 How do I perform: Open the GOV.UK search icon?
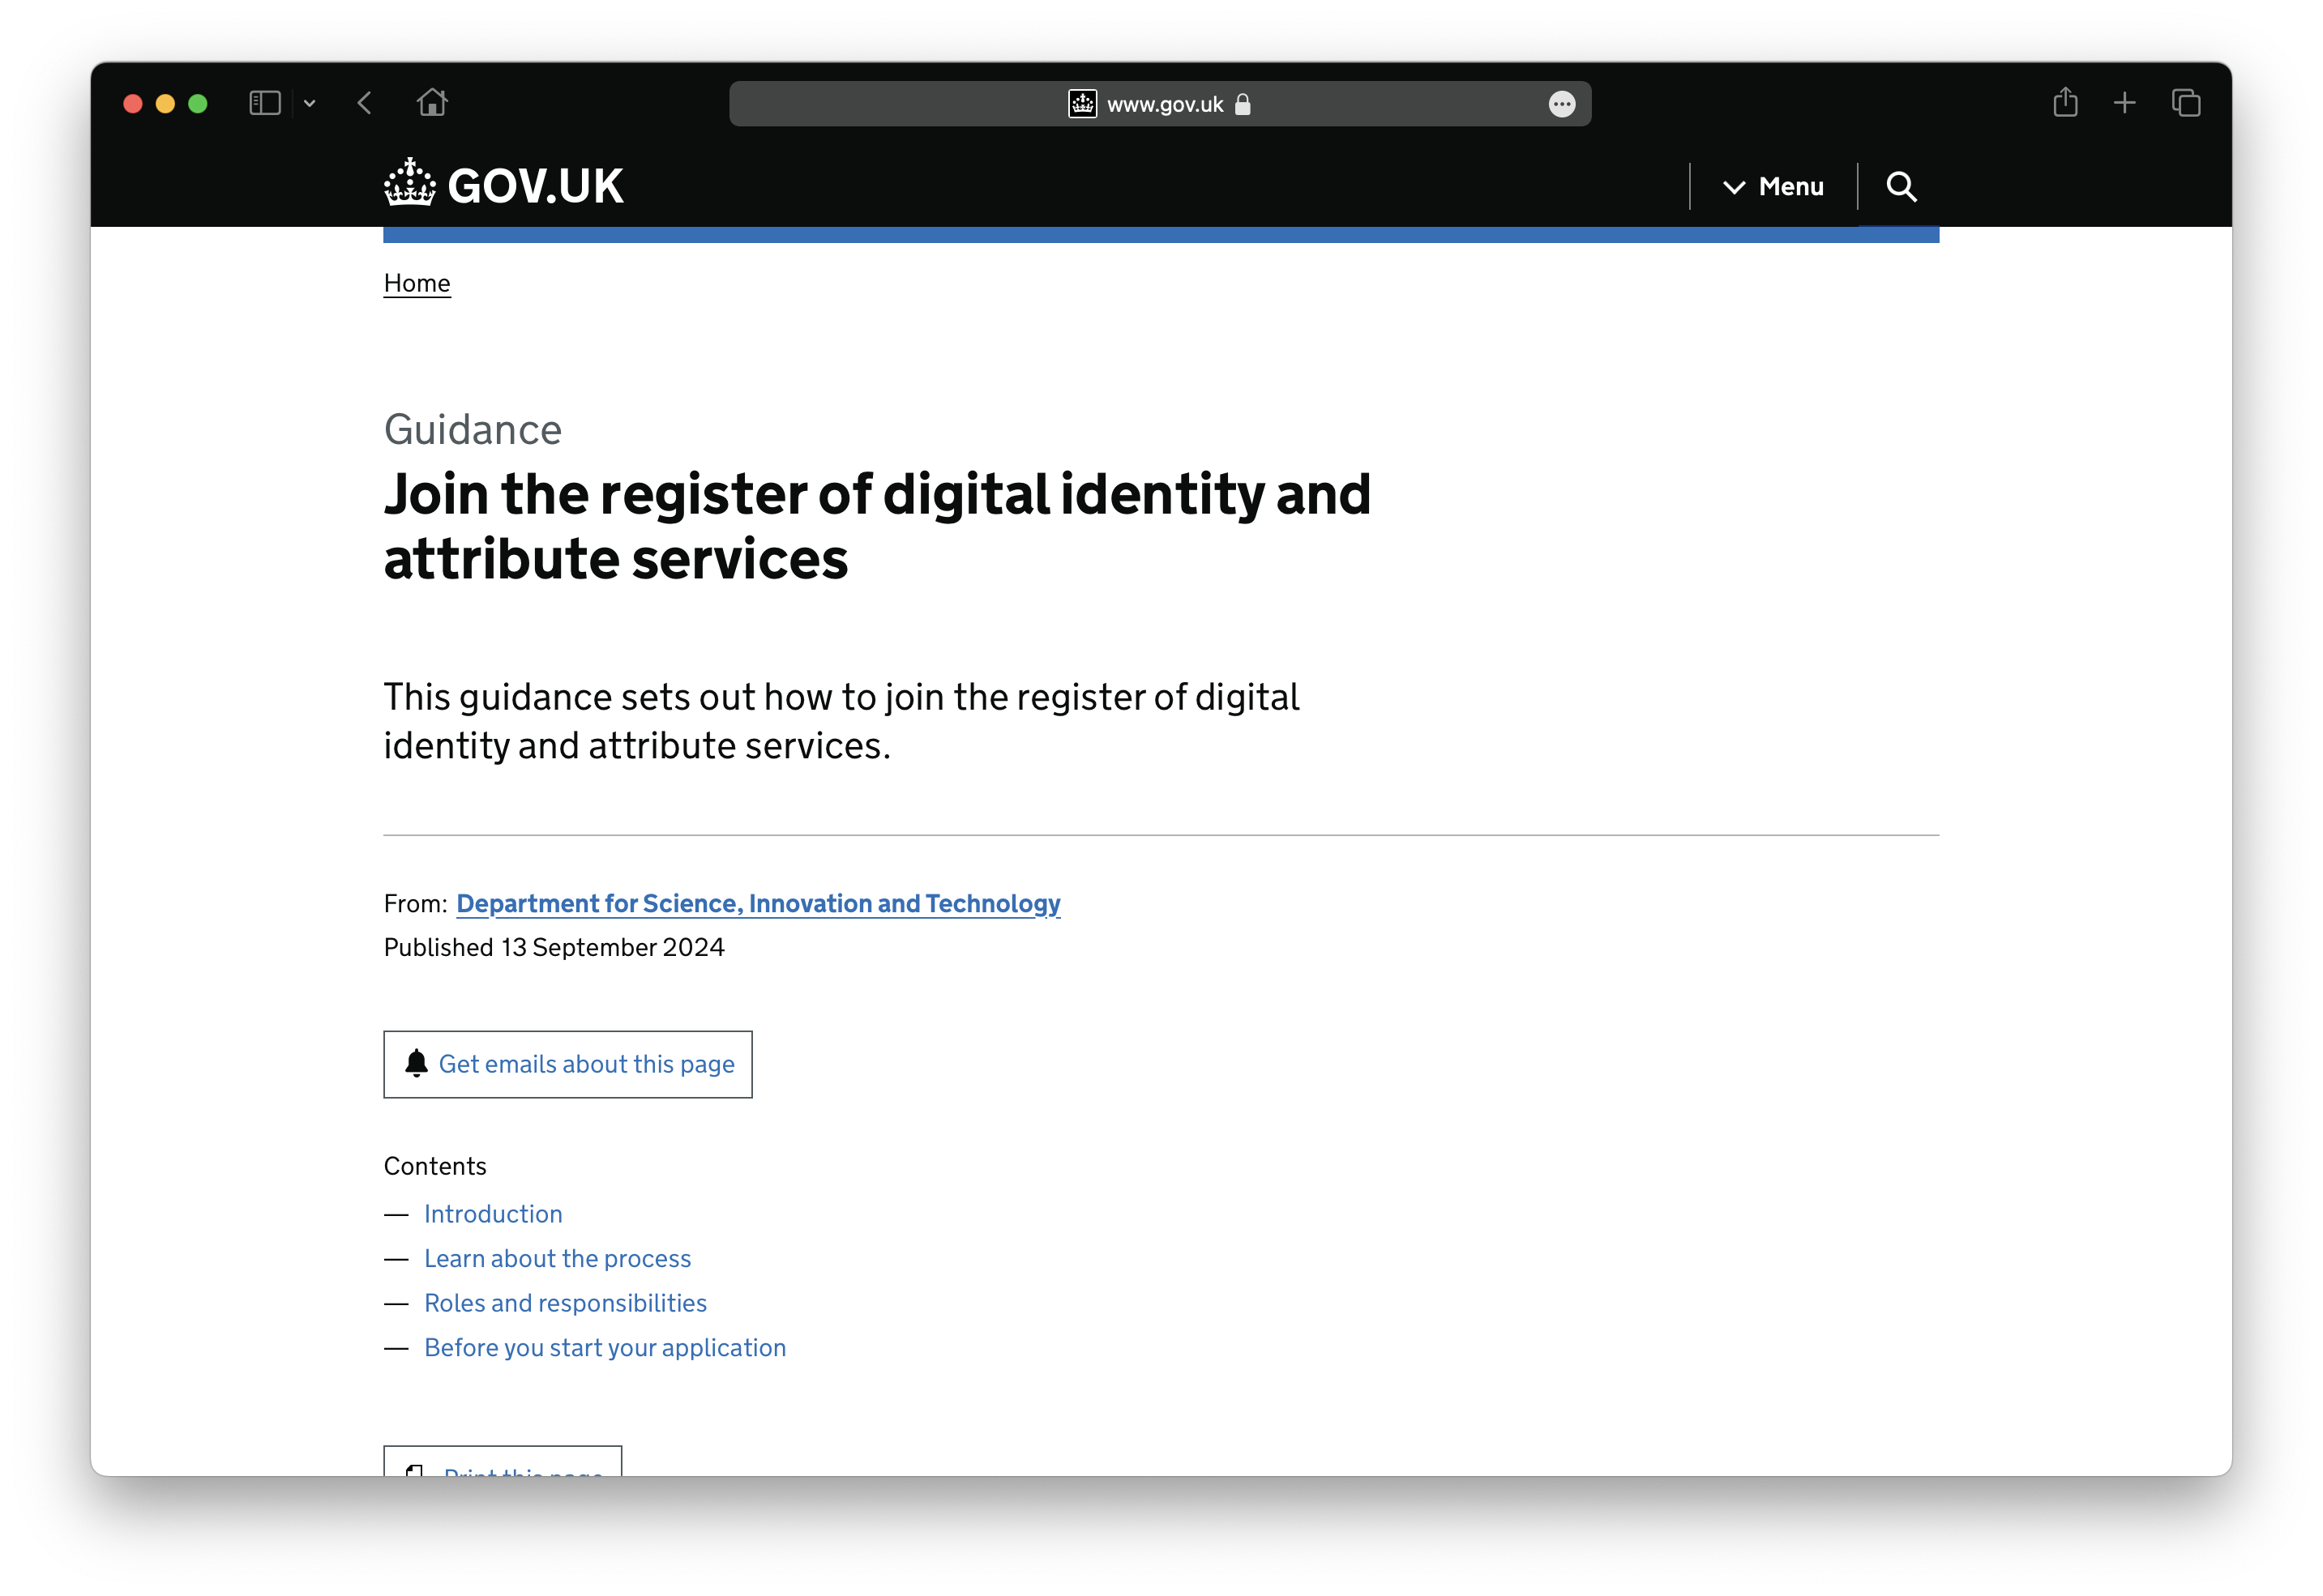coord(1901,187)
